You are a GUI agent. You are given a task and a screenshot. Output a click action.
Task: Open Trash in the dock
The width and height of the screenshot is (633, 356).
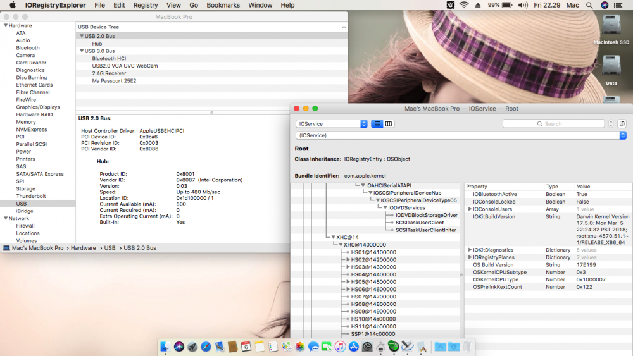tap(467, 347)
